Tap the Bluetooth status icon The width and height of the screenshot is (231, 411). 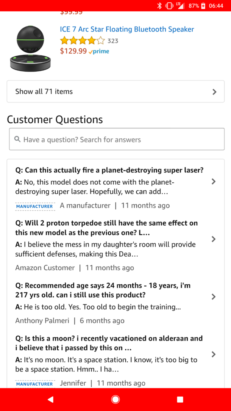point(159,6)
